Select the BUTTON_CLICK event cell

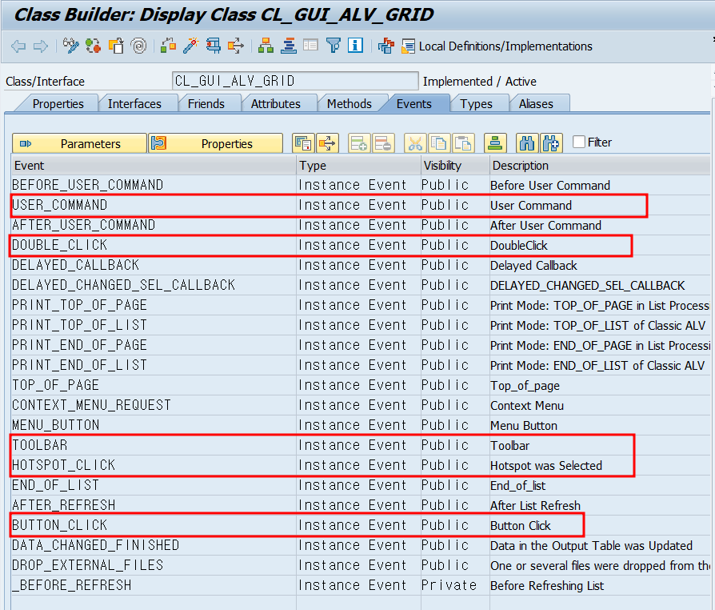pyautogui.click(x=154, y=525)
